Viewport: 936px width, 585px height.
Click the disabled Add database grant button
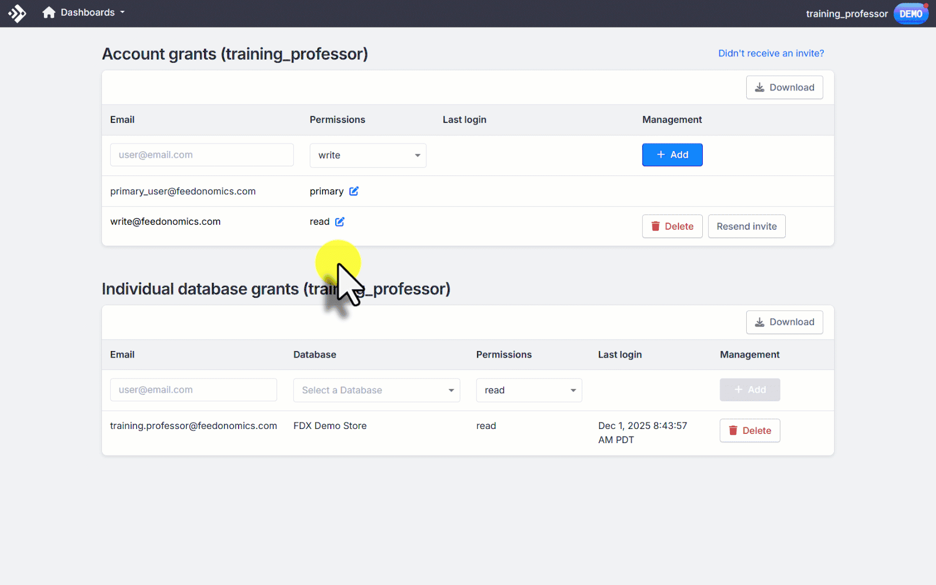coord(749,390)
